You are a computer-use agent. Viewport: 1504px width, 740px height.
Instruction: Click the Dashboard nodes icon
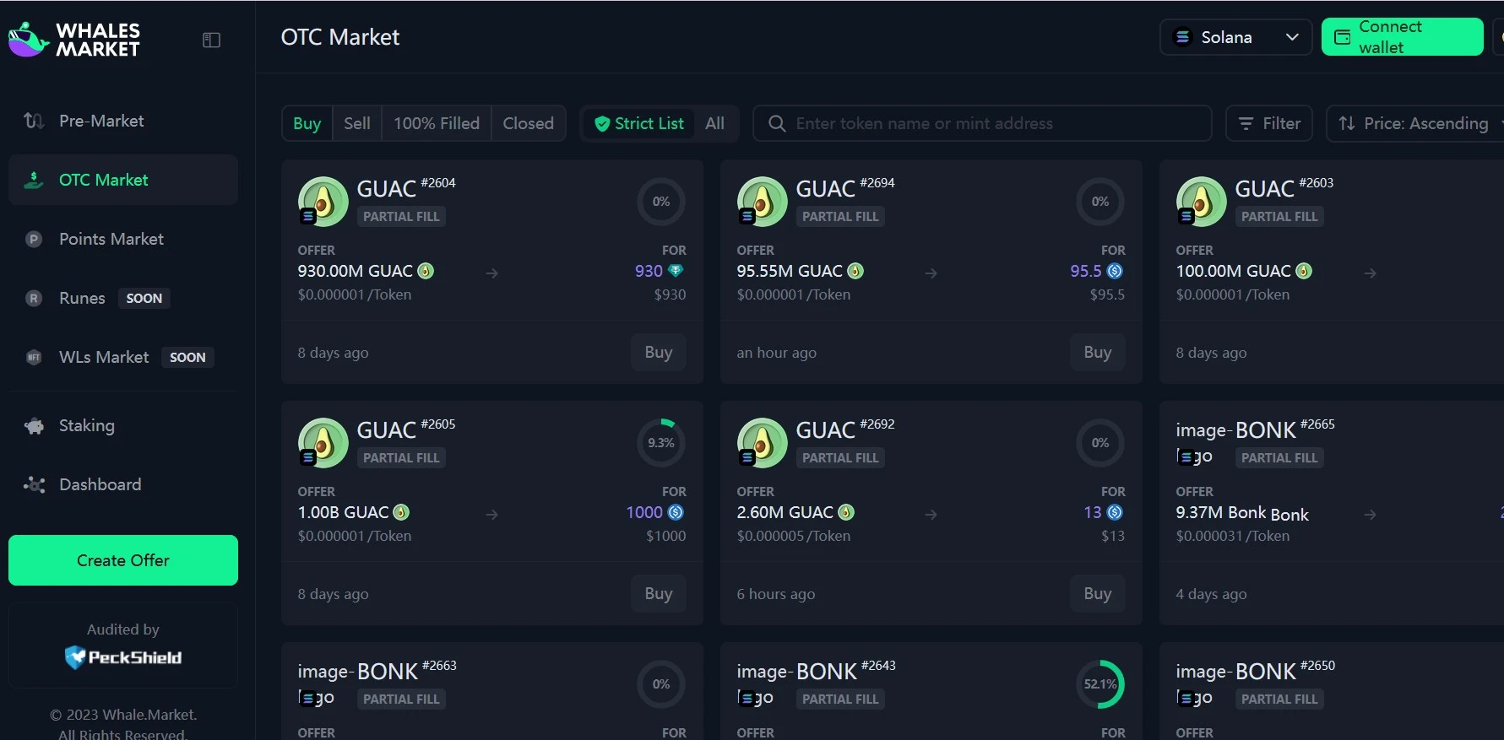click(34, 485)
